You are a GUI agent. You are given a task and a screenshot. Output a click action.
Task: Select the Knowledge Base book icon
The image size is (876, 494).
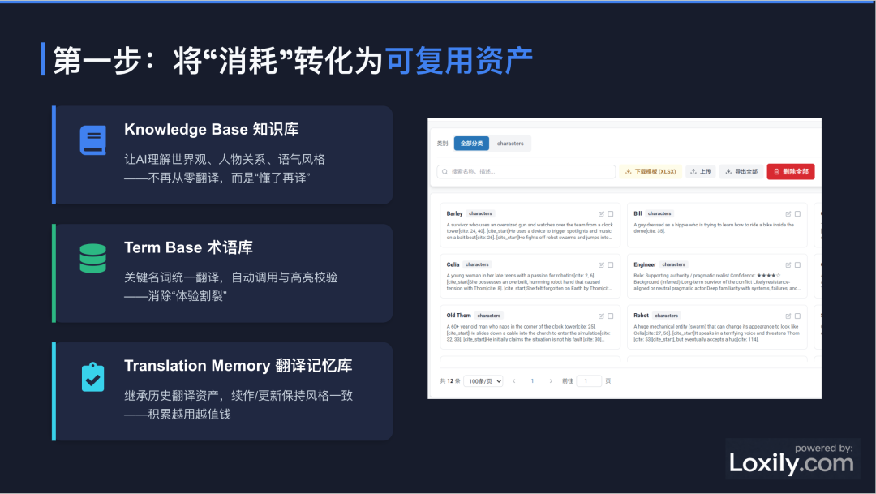92,140
